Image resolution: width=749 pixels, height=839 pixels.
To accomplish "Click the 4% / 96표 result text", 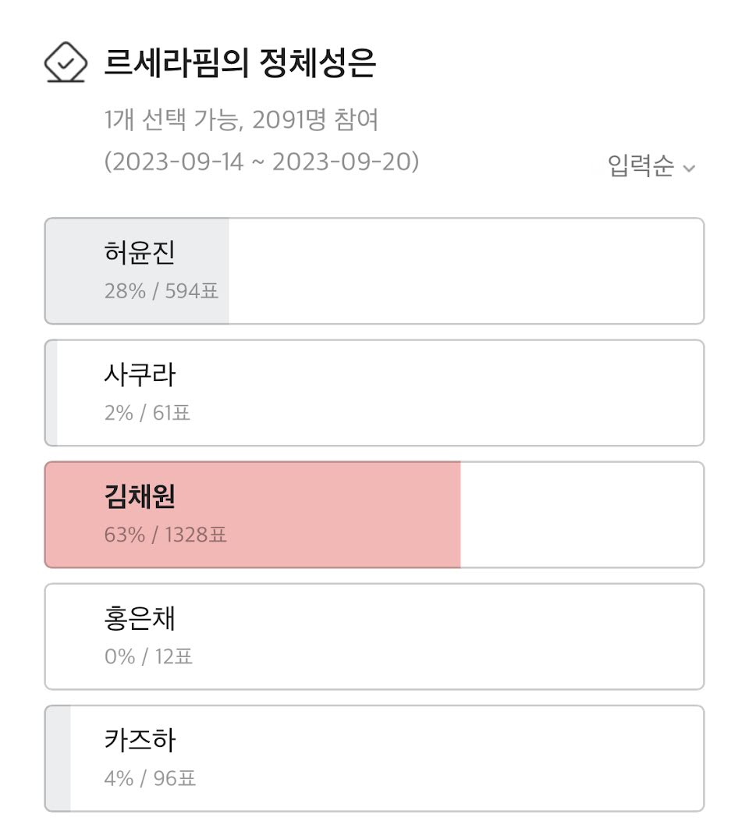I will pos(151,779).
